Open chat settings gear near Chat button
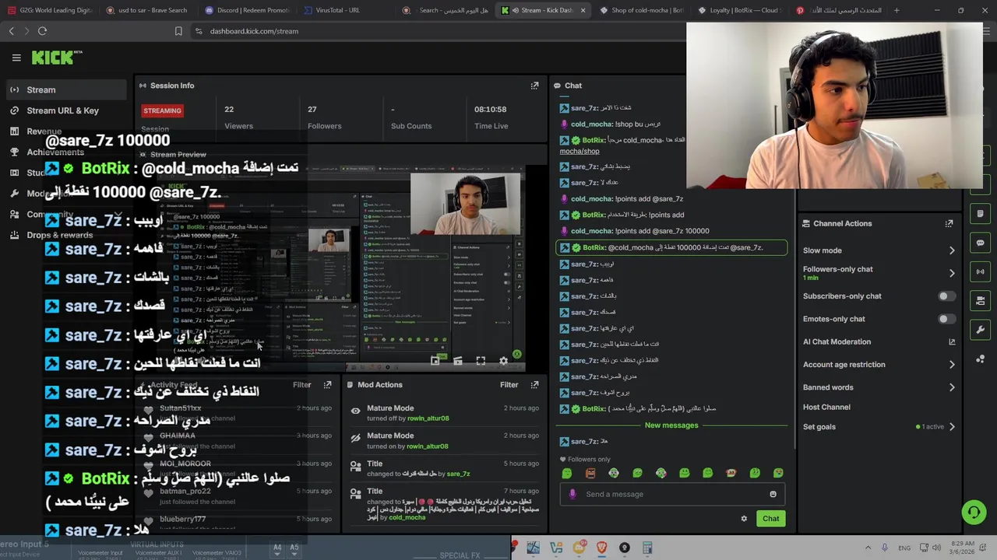The width and height of the screenshot is (997, 560). click(x=744, y=519)
